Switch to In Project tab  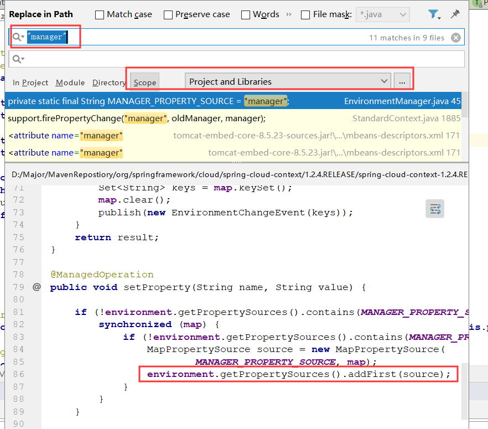pyautogui.click(x=30, y=83)
